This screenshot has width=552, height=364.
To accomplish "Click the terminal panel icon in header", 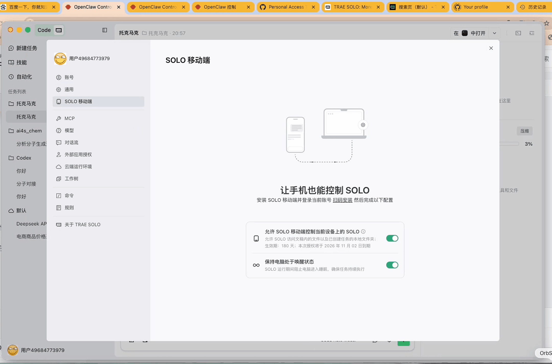I will click(x=518, y=33).
